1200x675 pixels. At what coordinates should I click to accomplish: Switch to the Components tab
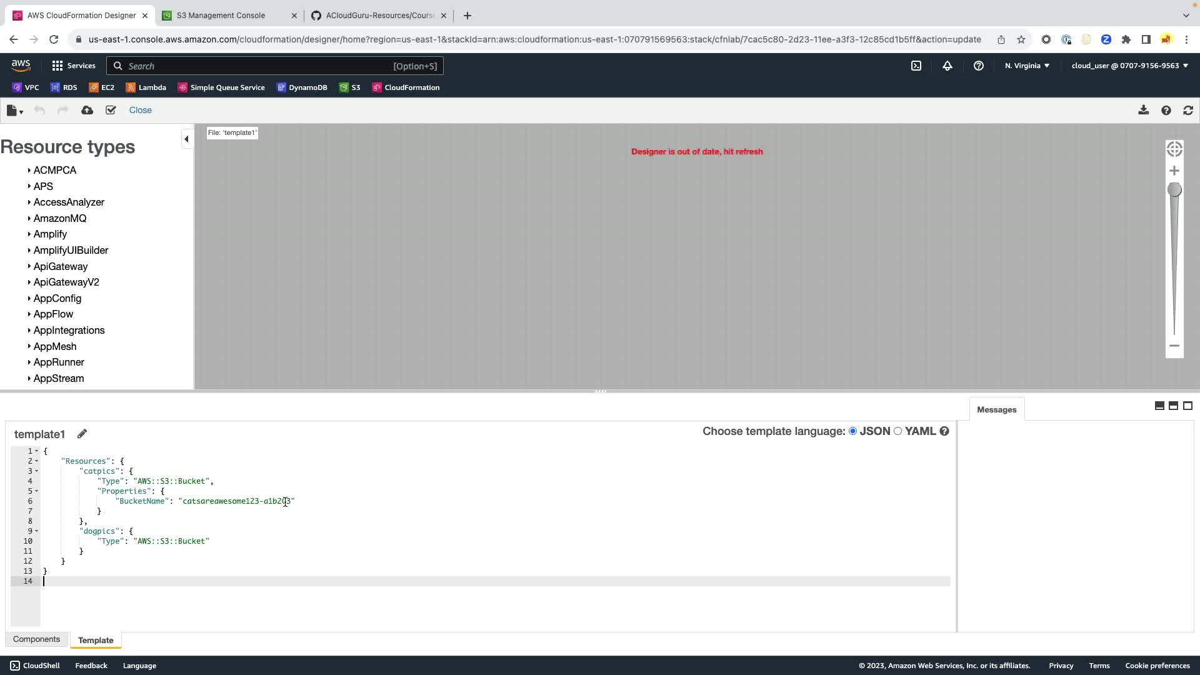(x=36, y=639)
